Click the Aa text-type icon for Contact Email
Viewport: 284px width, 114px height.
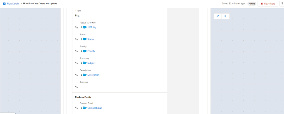point(76,108)
